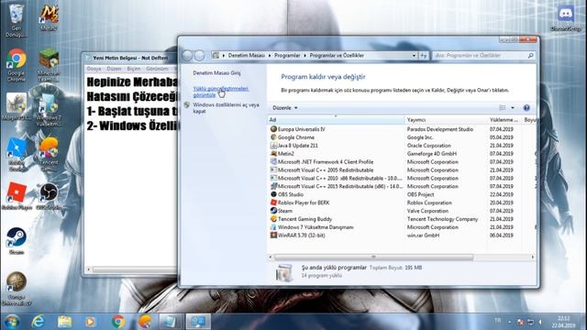The height and width of the screenshot is (330, 587).
Task: Click the volume icon in the system tray
Action: (x=540, y=322)
